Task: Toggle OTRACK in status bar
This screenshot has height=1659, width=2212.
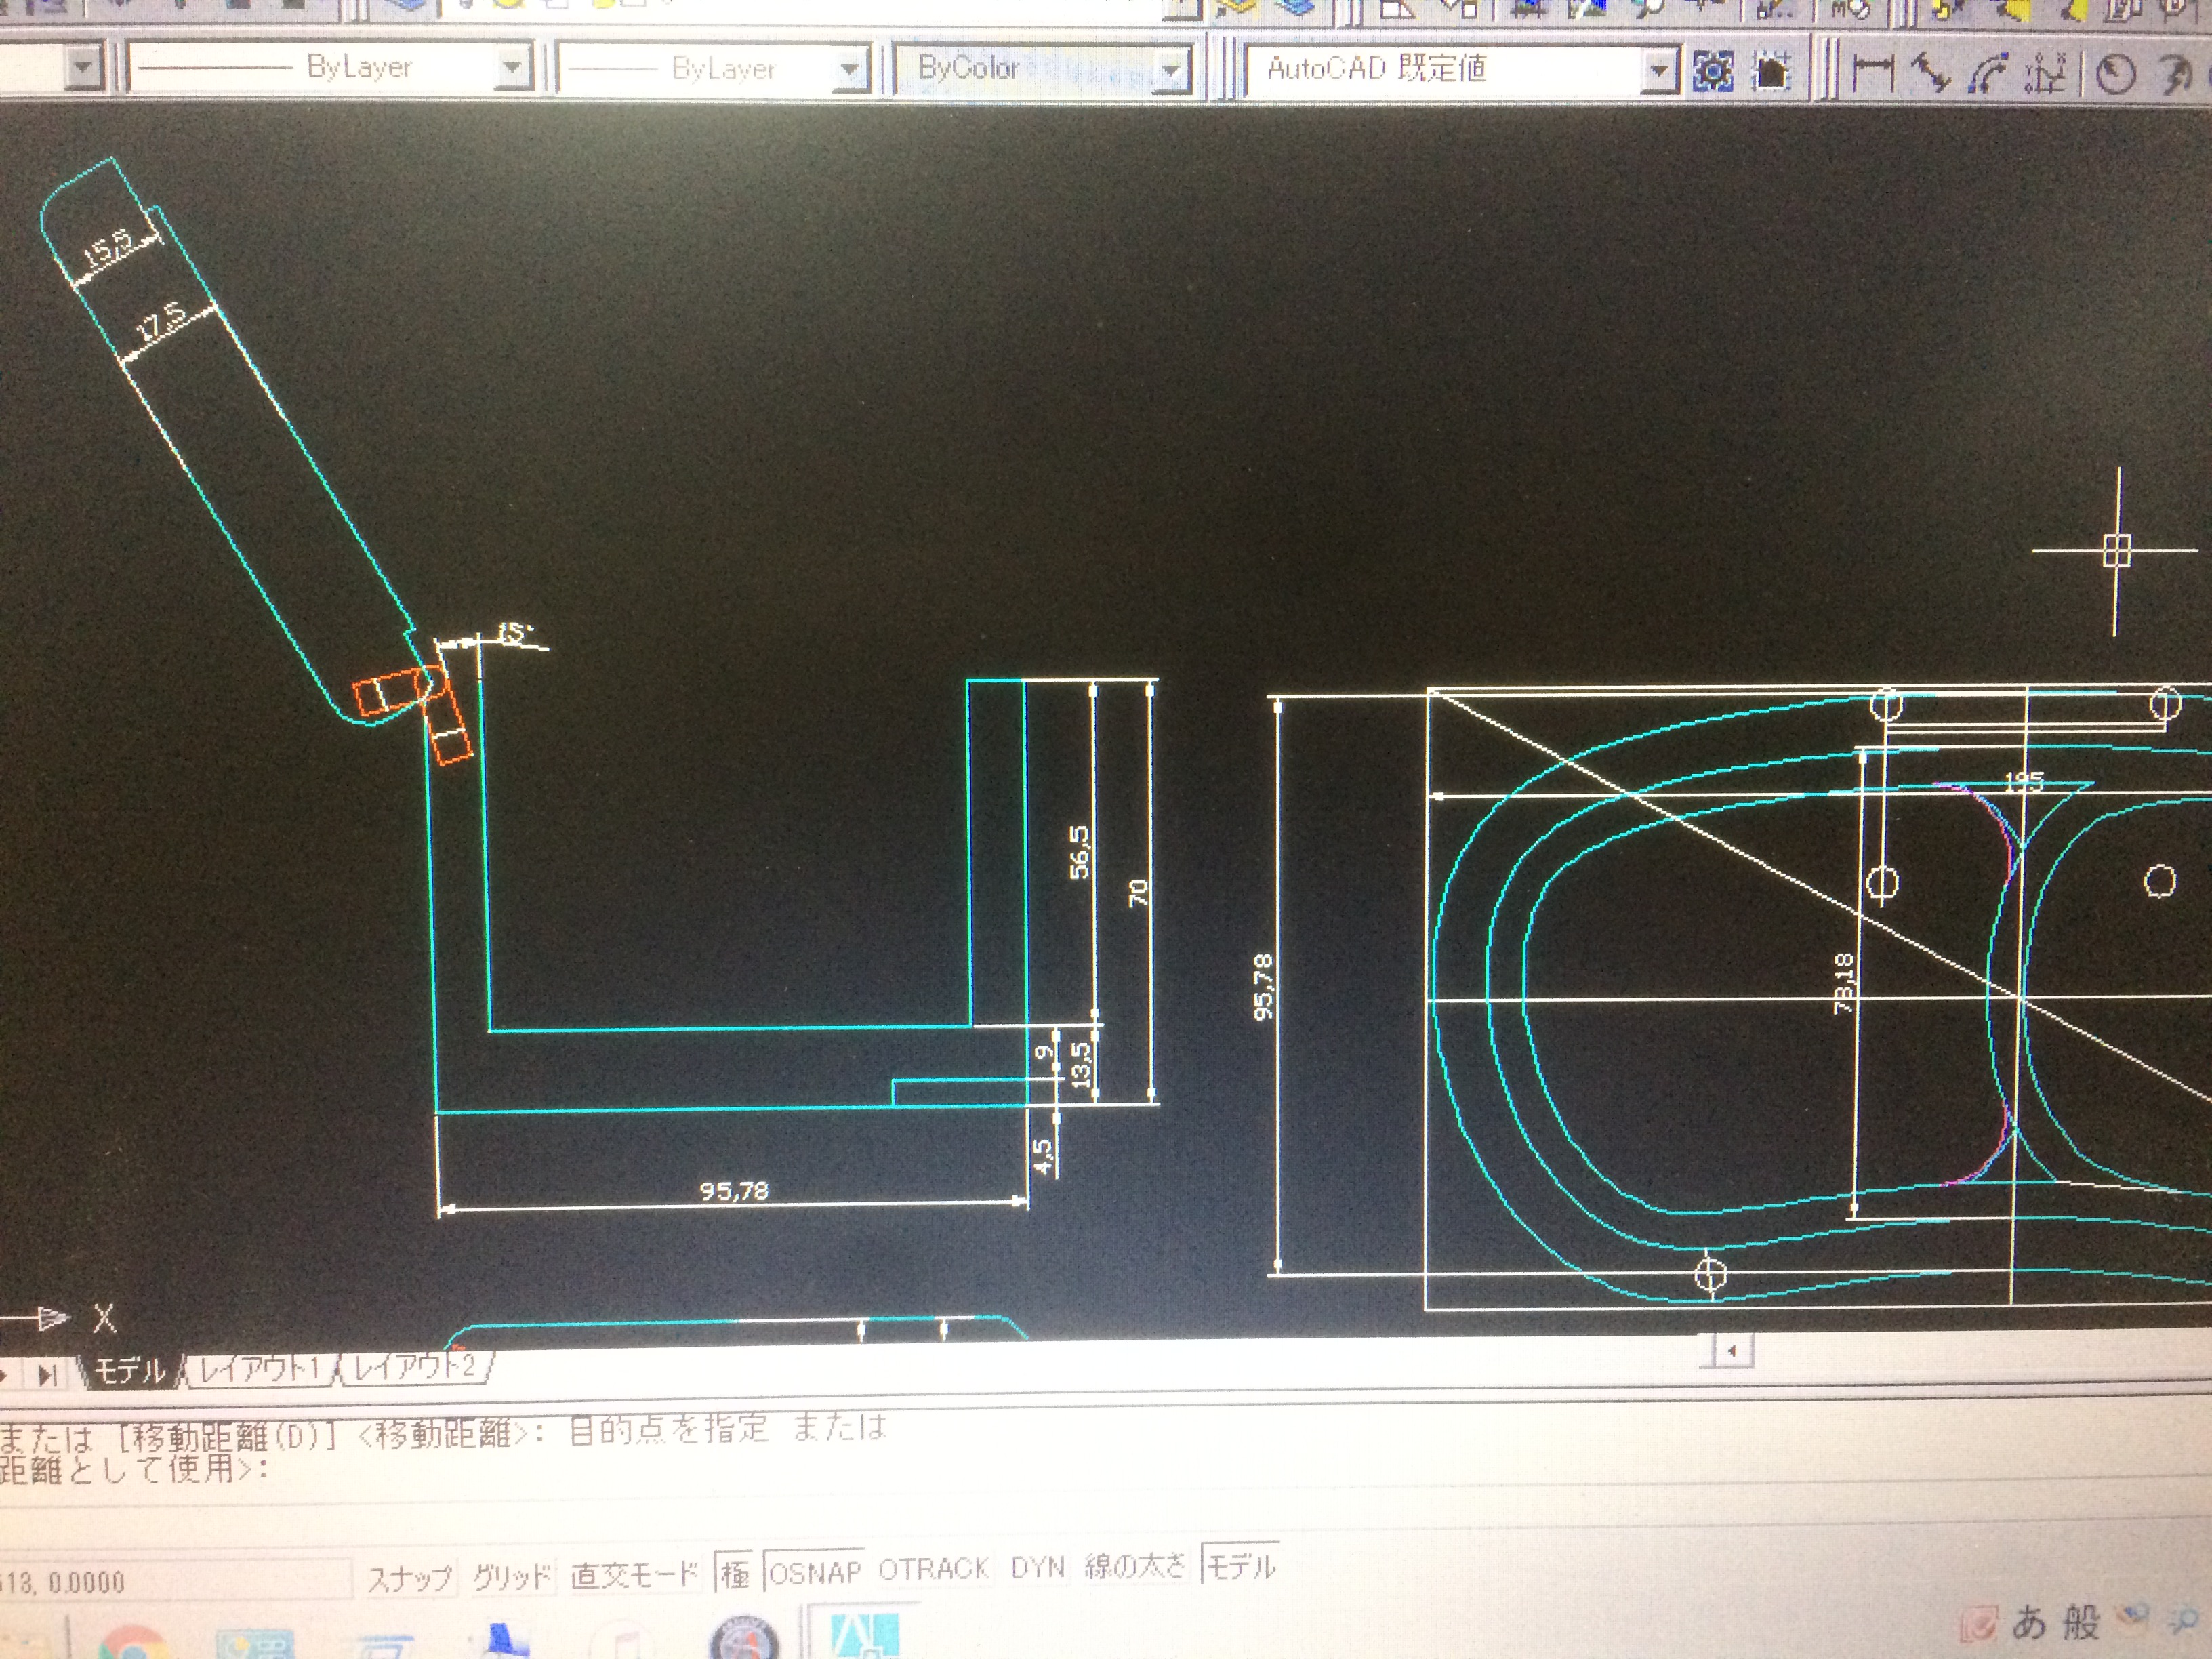Action: tap(934, 1569)
